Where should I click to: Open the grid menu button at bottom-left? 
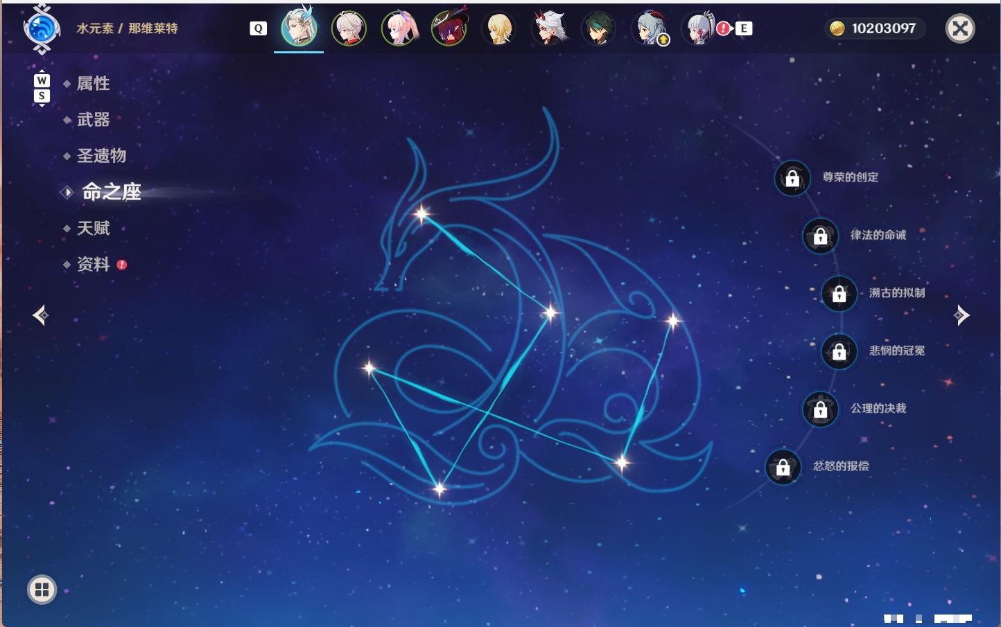pos(42,590)
